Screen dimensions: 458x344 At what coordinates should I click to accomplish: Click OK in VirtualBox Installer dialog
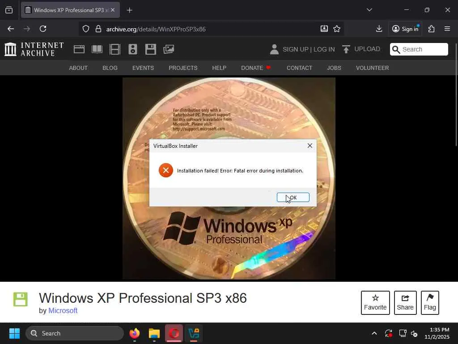[293, 198]
